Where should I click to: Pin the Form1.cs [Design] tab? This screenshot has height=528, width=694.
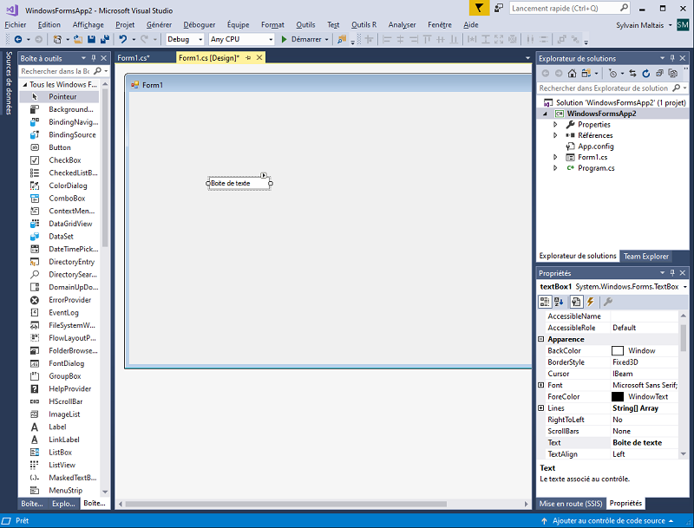[248, 58]
